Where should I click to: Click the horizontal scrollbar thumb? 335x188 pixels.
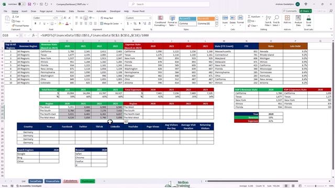(252, 181)
